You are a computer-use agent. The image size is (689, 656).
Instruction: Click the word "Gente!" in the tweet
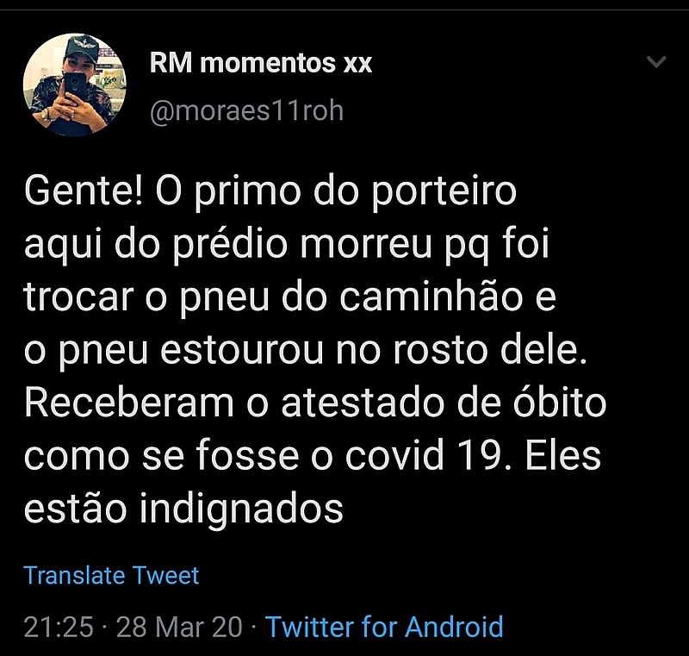click(x=84, y=192)
